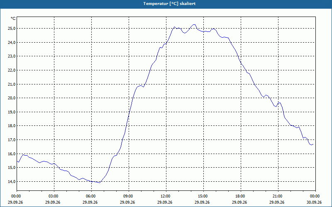Click the °C unit label on the axis
This screenshot has width=332, height=207.
(x=13, y=19)
